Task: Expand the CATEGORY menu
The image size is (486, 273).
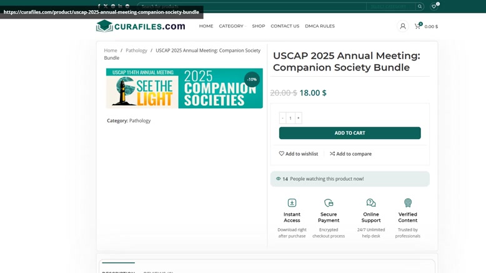Action: pos(232,26)
